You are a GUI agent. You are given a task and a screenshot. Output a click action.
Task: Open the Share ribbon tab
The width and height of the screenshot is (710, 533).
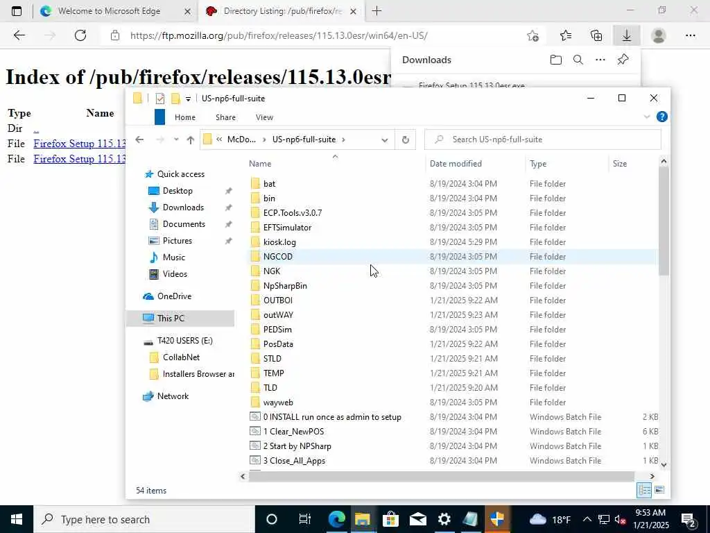tap(225, 117)
